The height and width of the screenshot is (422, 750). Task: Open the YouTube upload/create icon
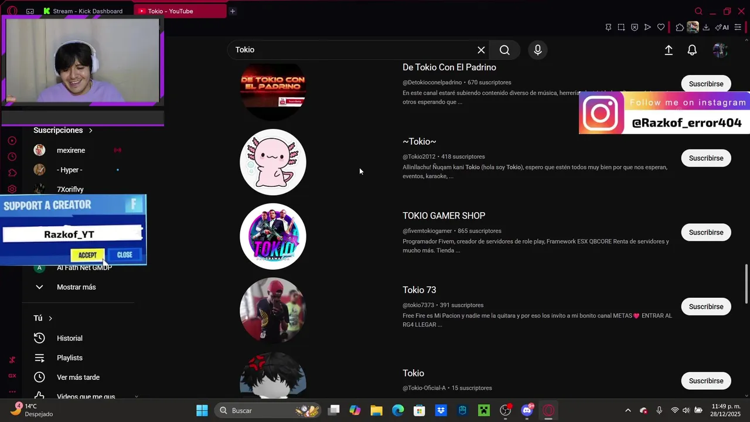669,50
